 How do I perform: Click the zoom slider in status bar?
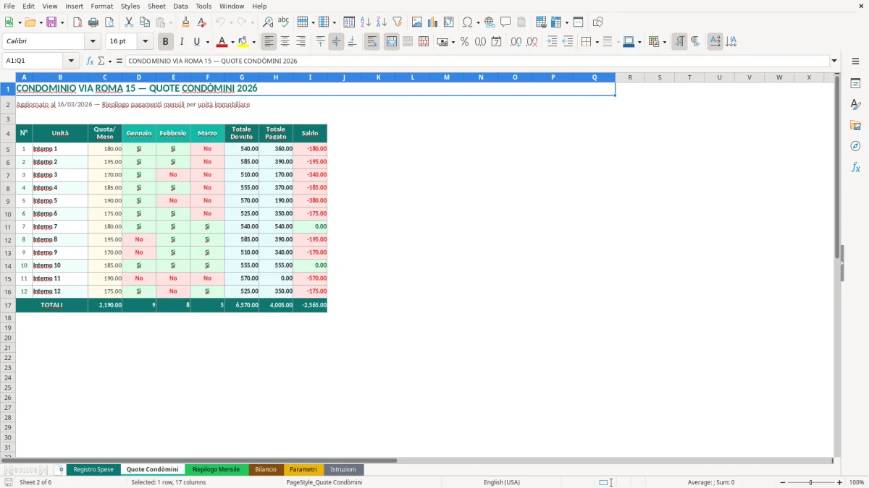(x=810, y=482)
